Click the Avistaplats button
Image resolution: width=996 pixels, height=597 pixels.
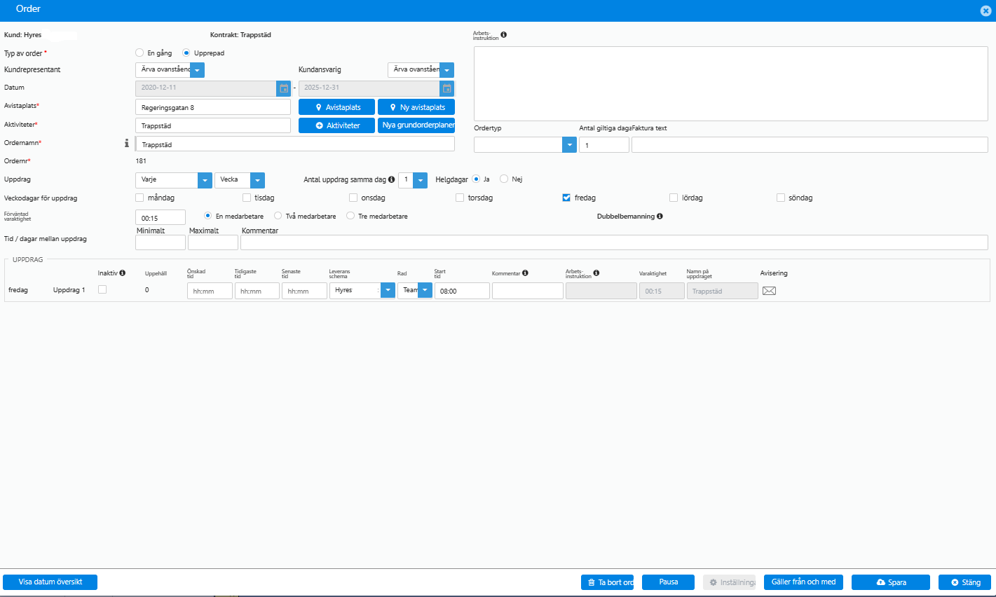click(336, 107)
